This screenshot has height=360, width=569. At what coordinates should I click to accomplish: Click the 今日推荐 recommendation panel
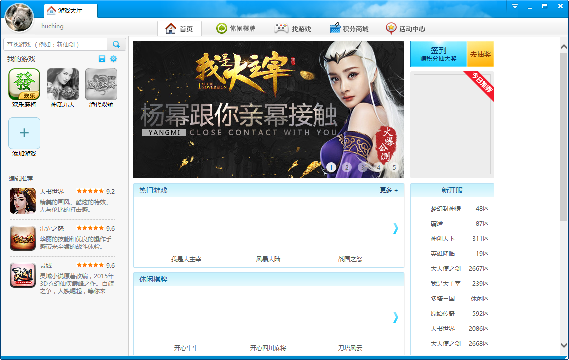pos(452,124)
